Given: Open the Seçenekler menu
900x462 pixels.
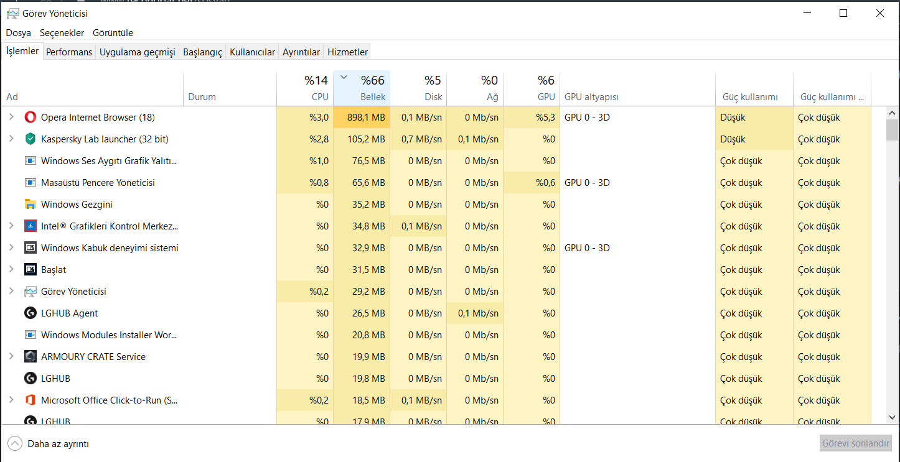Looking at the screenshot, I should pos(62,33).
